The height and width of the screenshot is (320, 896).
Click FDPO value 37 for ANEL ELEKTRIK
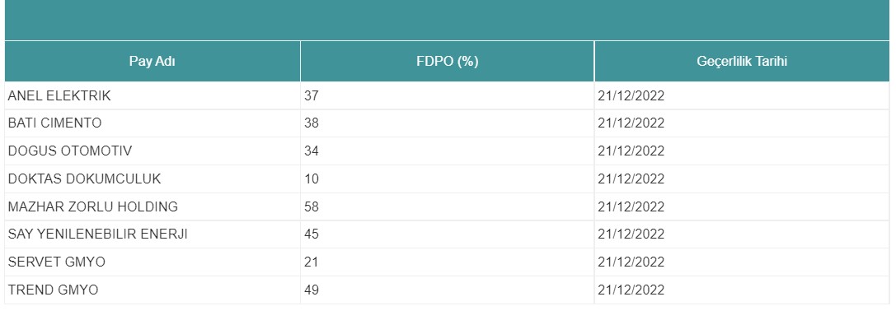[312, 95]
